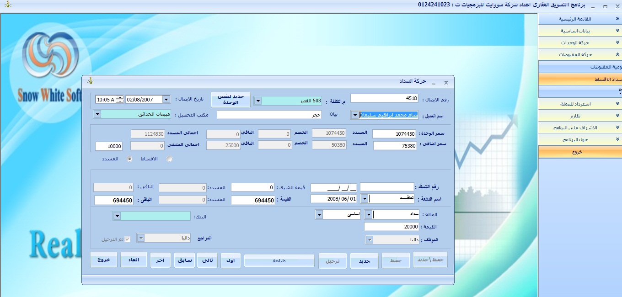Click the رقم الشيك input field
Image resolution: width=622 pixels, height=297 pixels.
pyautogui.click(x=386, y=187)
